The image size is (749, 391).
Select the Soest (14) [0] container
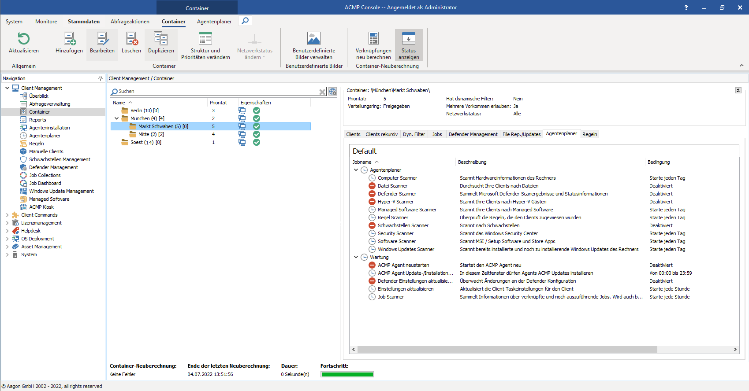pyautogui.click(x=145, y=142)
